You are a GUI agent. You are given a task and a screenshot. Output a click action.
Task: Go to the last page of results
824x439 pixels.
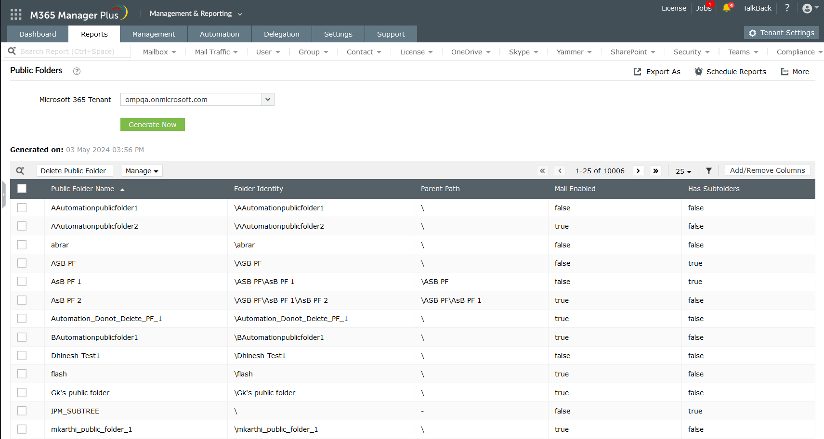655,171
